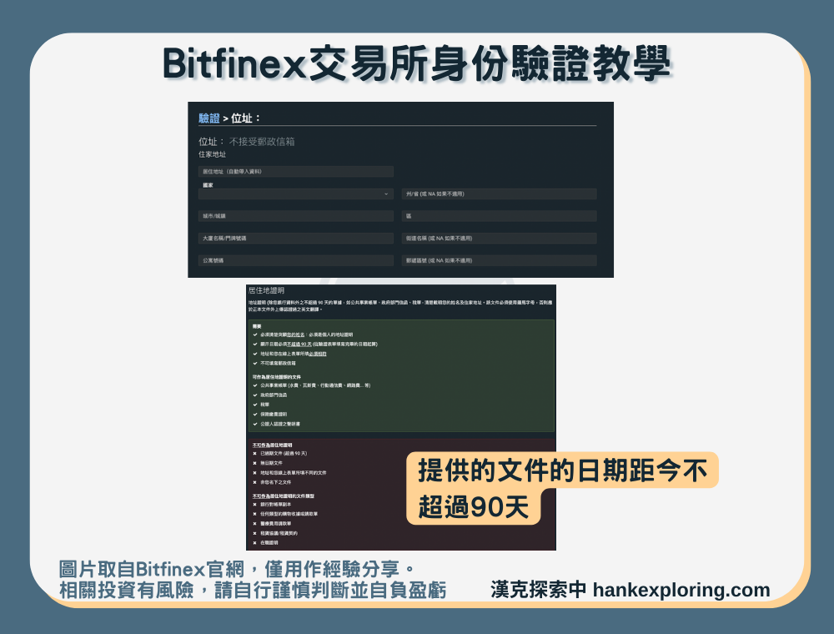834x634 pixels.
Task: Click X mark beside 非您名下之文件
Action: pyautogui.click(x=254, y=482)
